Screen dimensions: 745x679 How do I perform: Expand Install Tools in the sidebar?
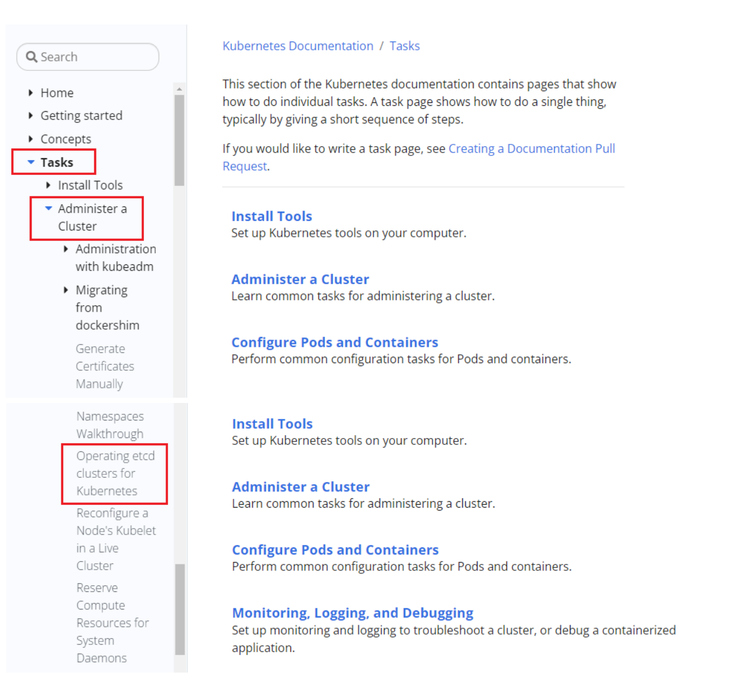tap(48, 185)
